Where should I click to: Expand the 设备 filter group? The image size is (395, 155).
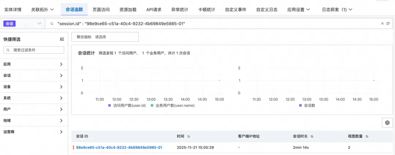[x=33, y=87]
